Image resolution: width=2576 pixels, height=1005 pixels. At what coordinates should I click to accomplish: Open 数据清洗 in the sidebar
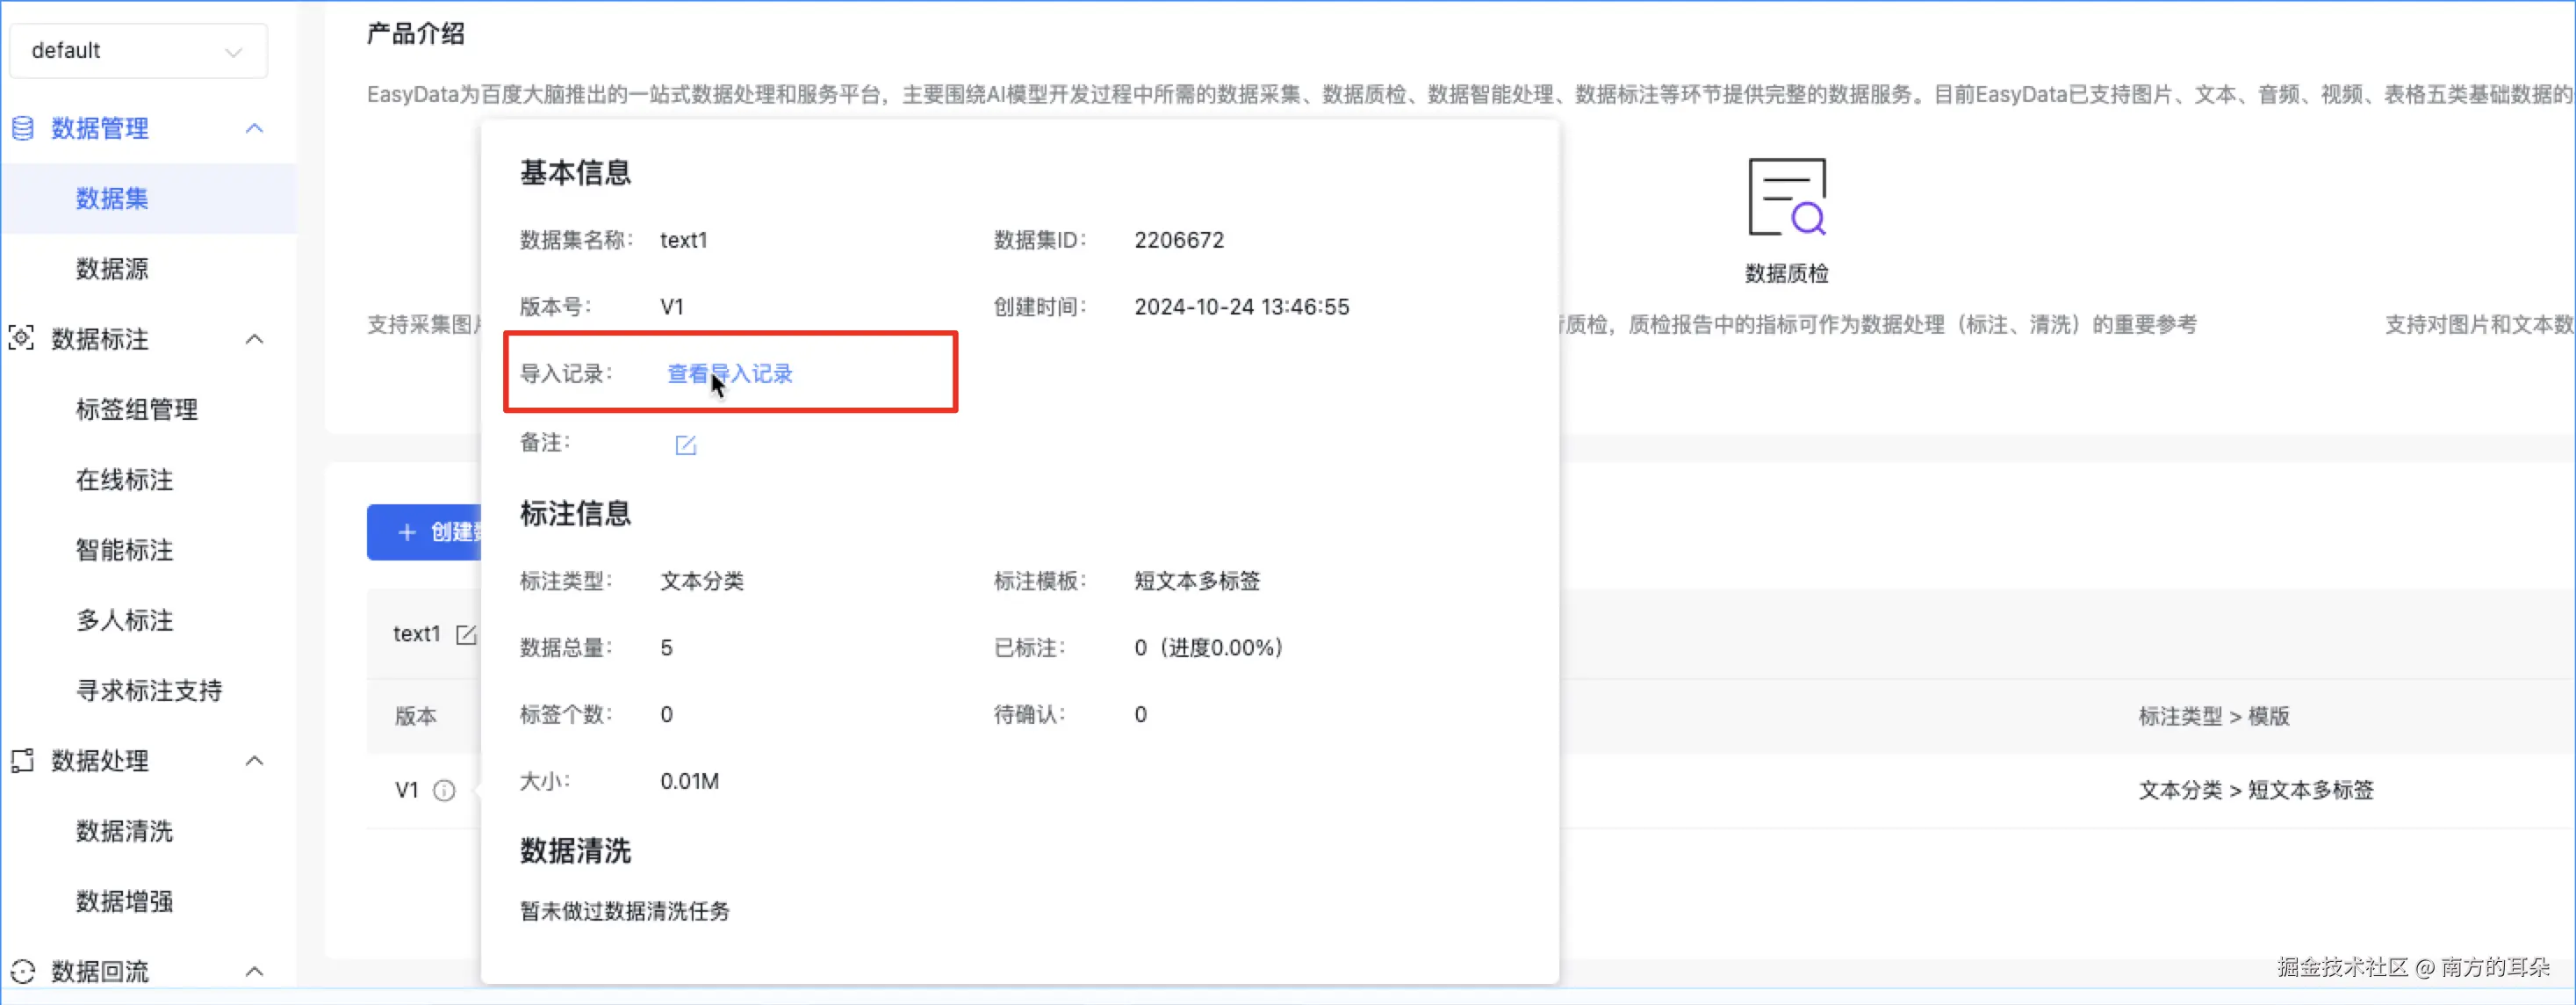125,831
